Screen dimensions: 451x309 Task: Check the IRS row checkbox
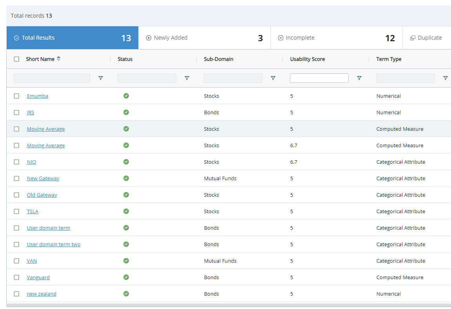click(16, 112)
